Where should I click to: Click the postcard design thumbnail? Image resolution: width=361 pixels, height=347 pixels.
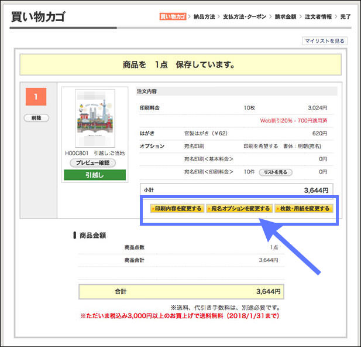click(x=95, y=118)
